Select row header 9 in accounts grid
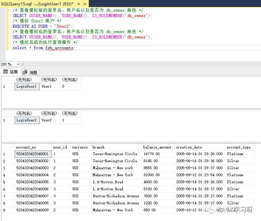 point(8,210)
